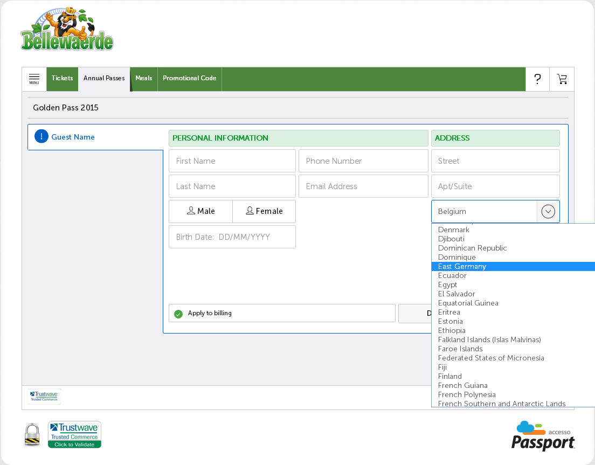Choose East Germany from country list
This screenshot has width=595, height=465.
(x=462, y=266)
